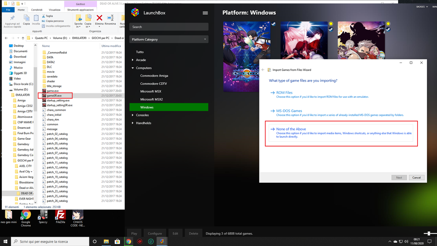
Task: Open notification center in system tray
Action: [x=430, y=241]
